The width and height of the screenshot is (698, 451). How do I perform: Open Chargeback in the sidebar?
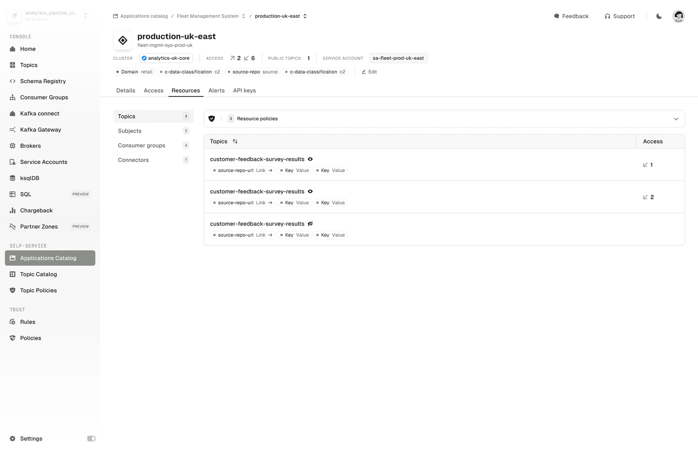pyautogui.click(x=36, y=210)
